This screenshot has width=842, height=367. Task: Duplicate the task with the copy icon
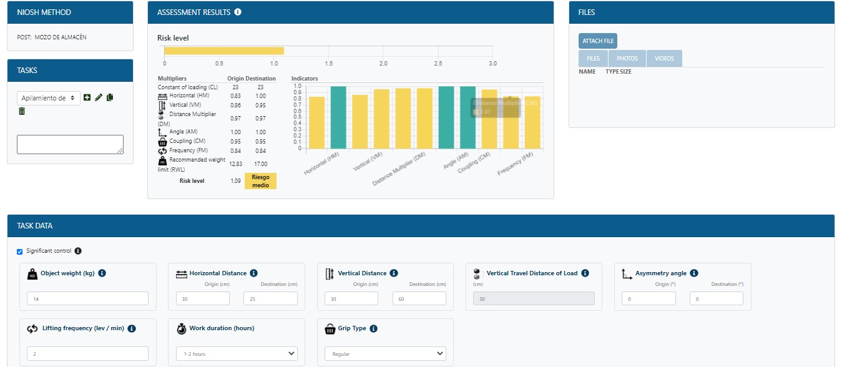[x=109, y=97]
